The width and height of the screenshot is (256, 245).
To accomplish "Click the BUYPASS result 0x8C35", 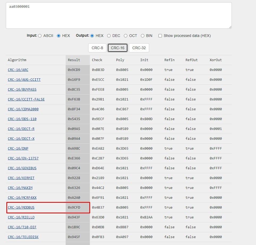I will 74,90.
